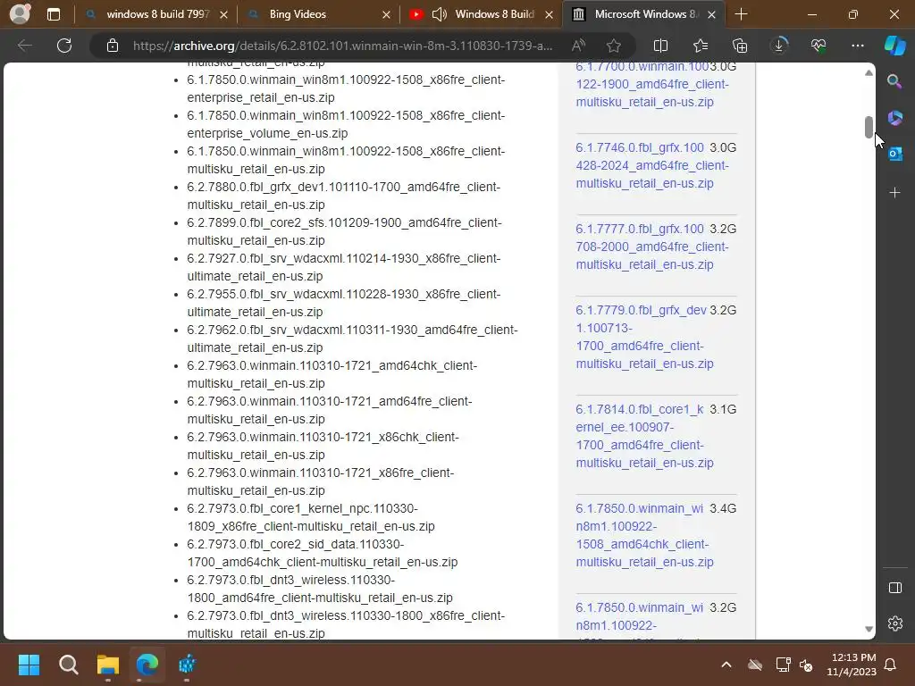Select text 6.2.7973.0.fbl_core1_kernel_npc.110330-
915x686 pixels.
click(302, 508)
